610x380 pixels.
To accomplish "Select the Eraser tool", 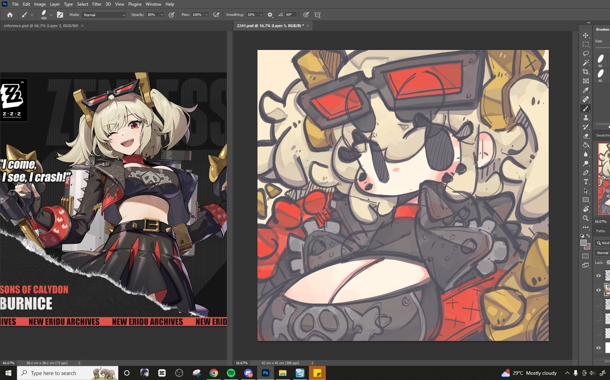I will coord(586,136).
